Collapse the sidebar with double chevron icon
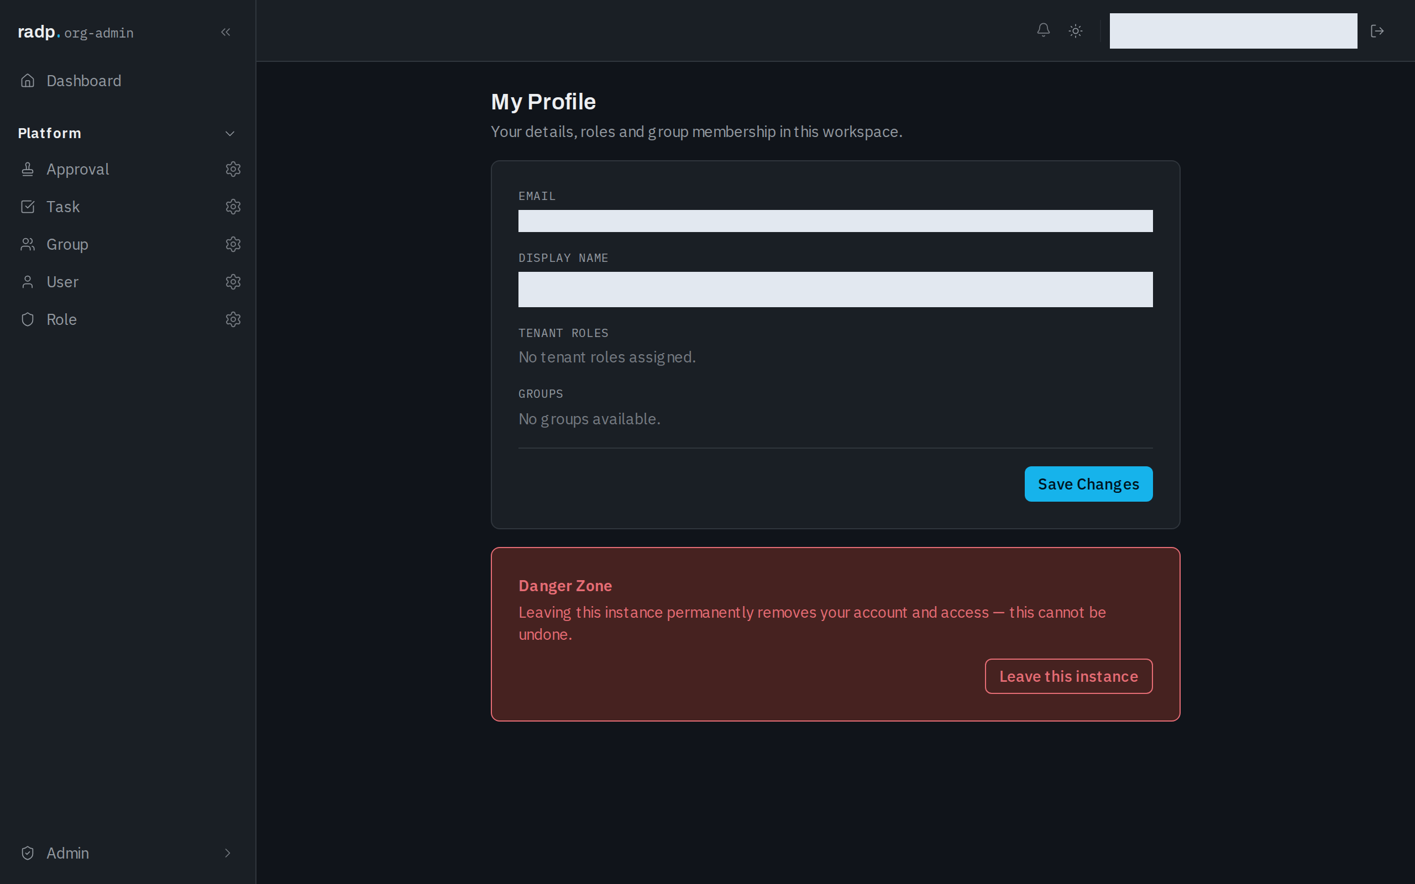Image resolution: width=1415 pixels, height=884 pixels. [226, 32]
